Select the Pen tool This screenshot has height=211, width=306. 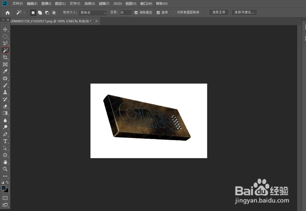pyautogui.click(x=5, y=134)
